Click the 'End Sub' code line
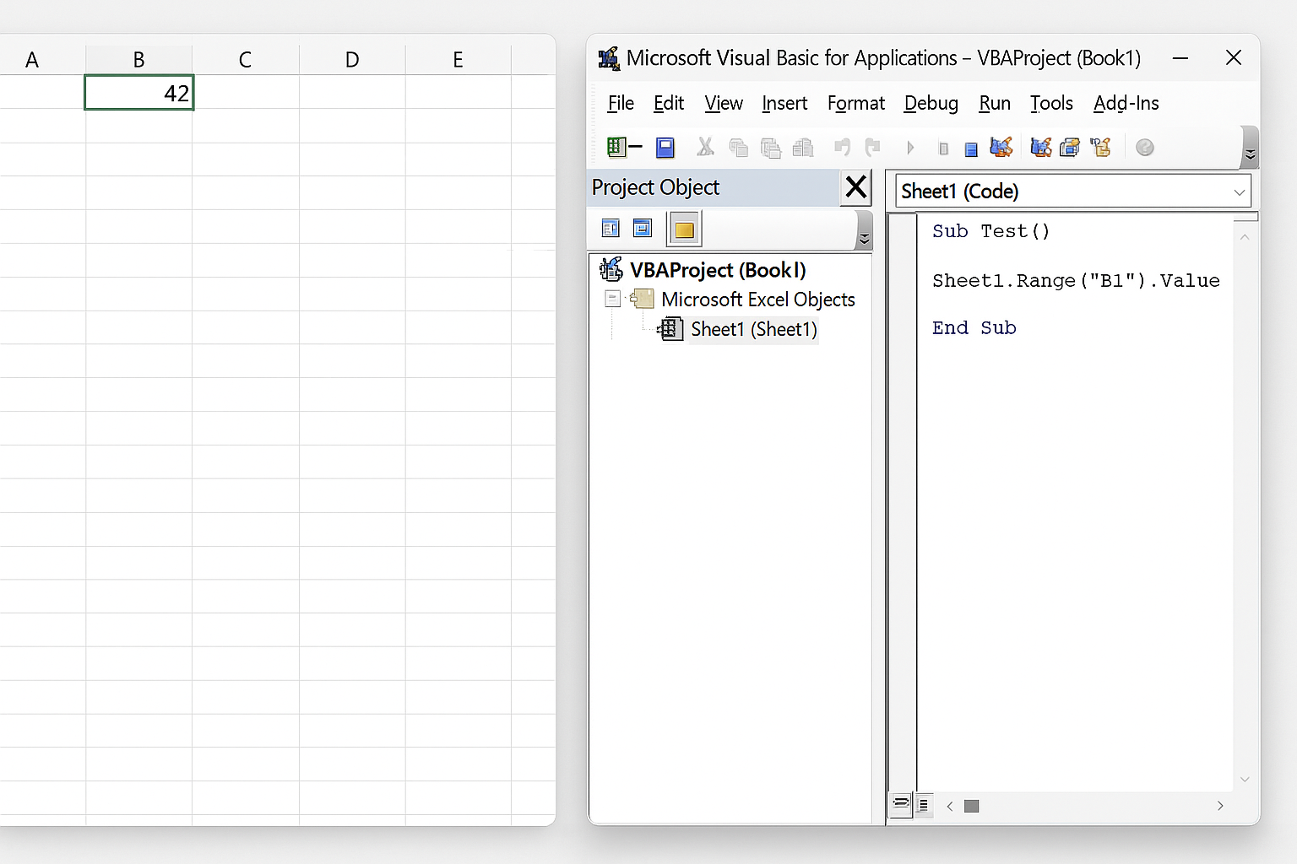 974,328
